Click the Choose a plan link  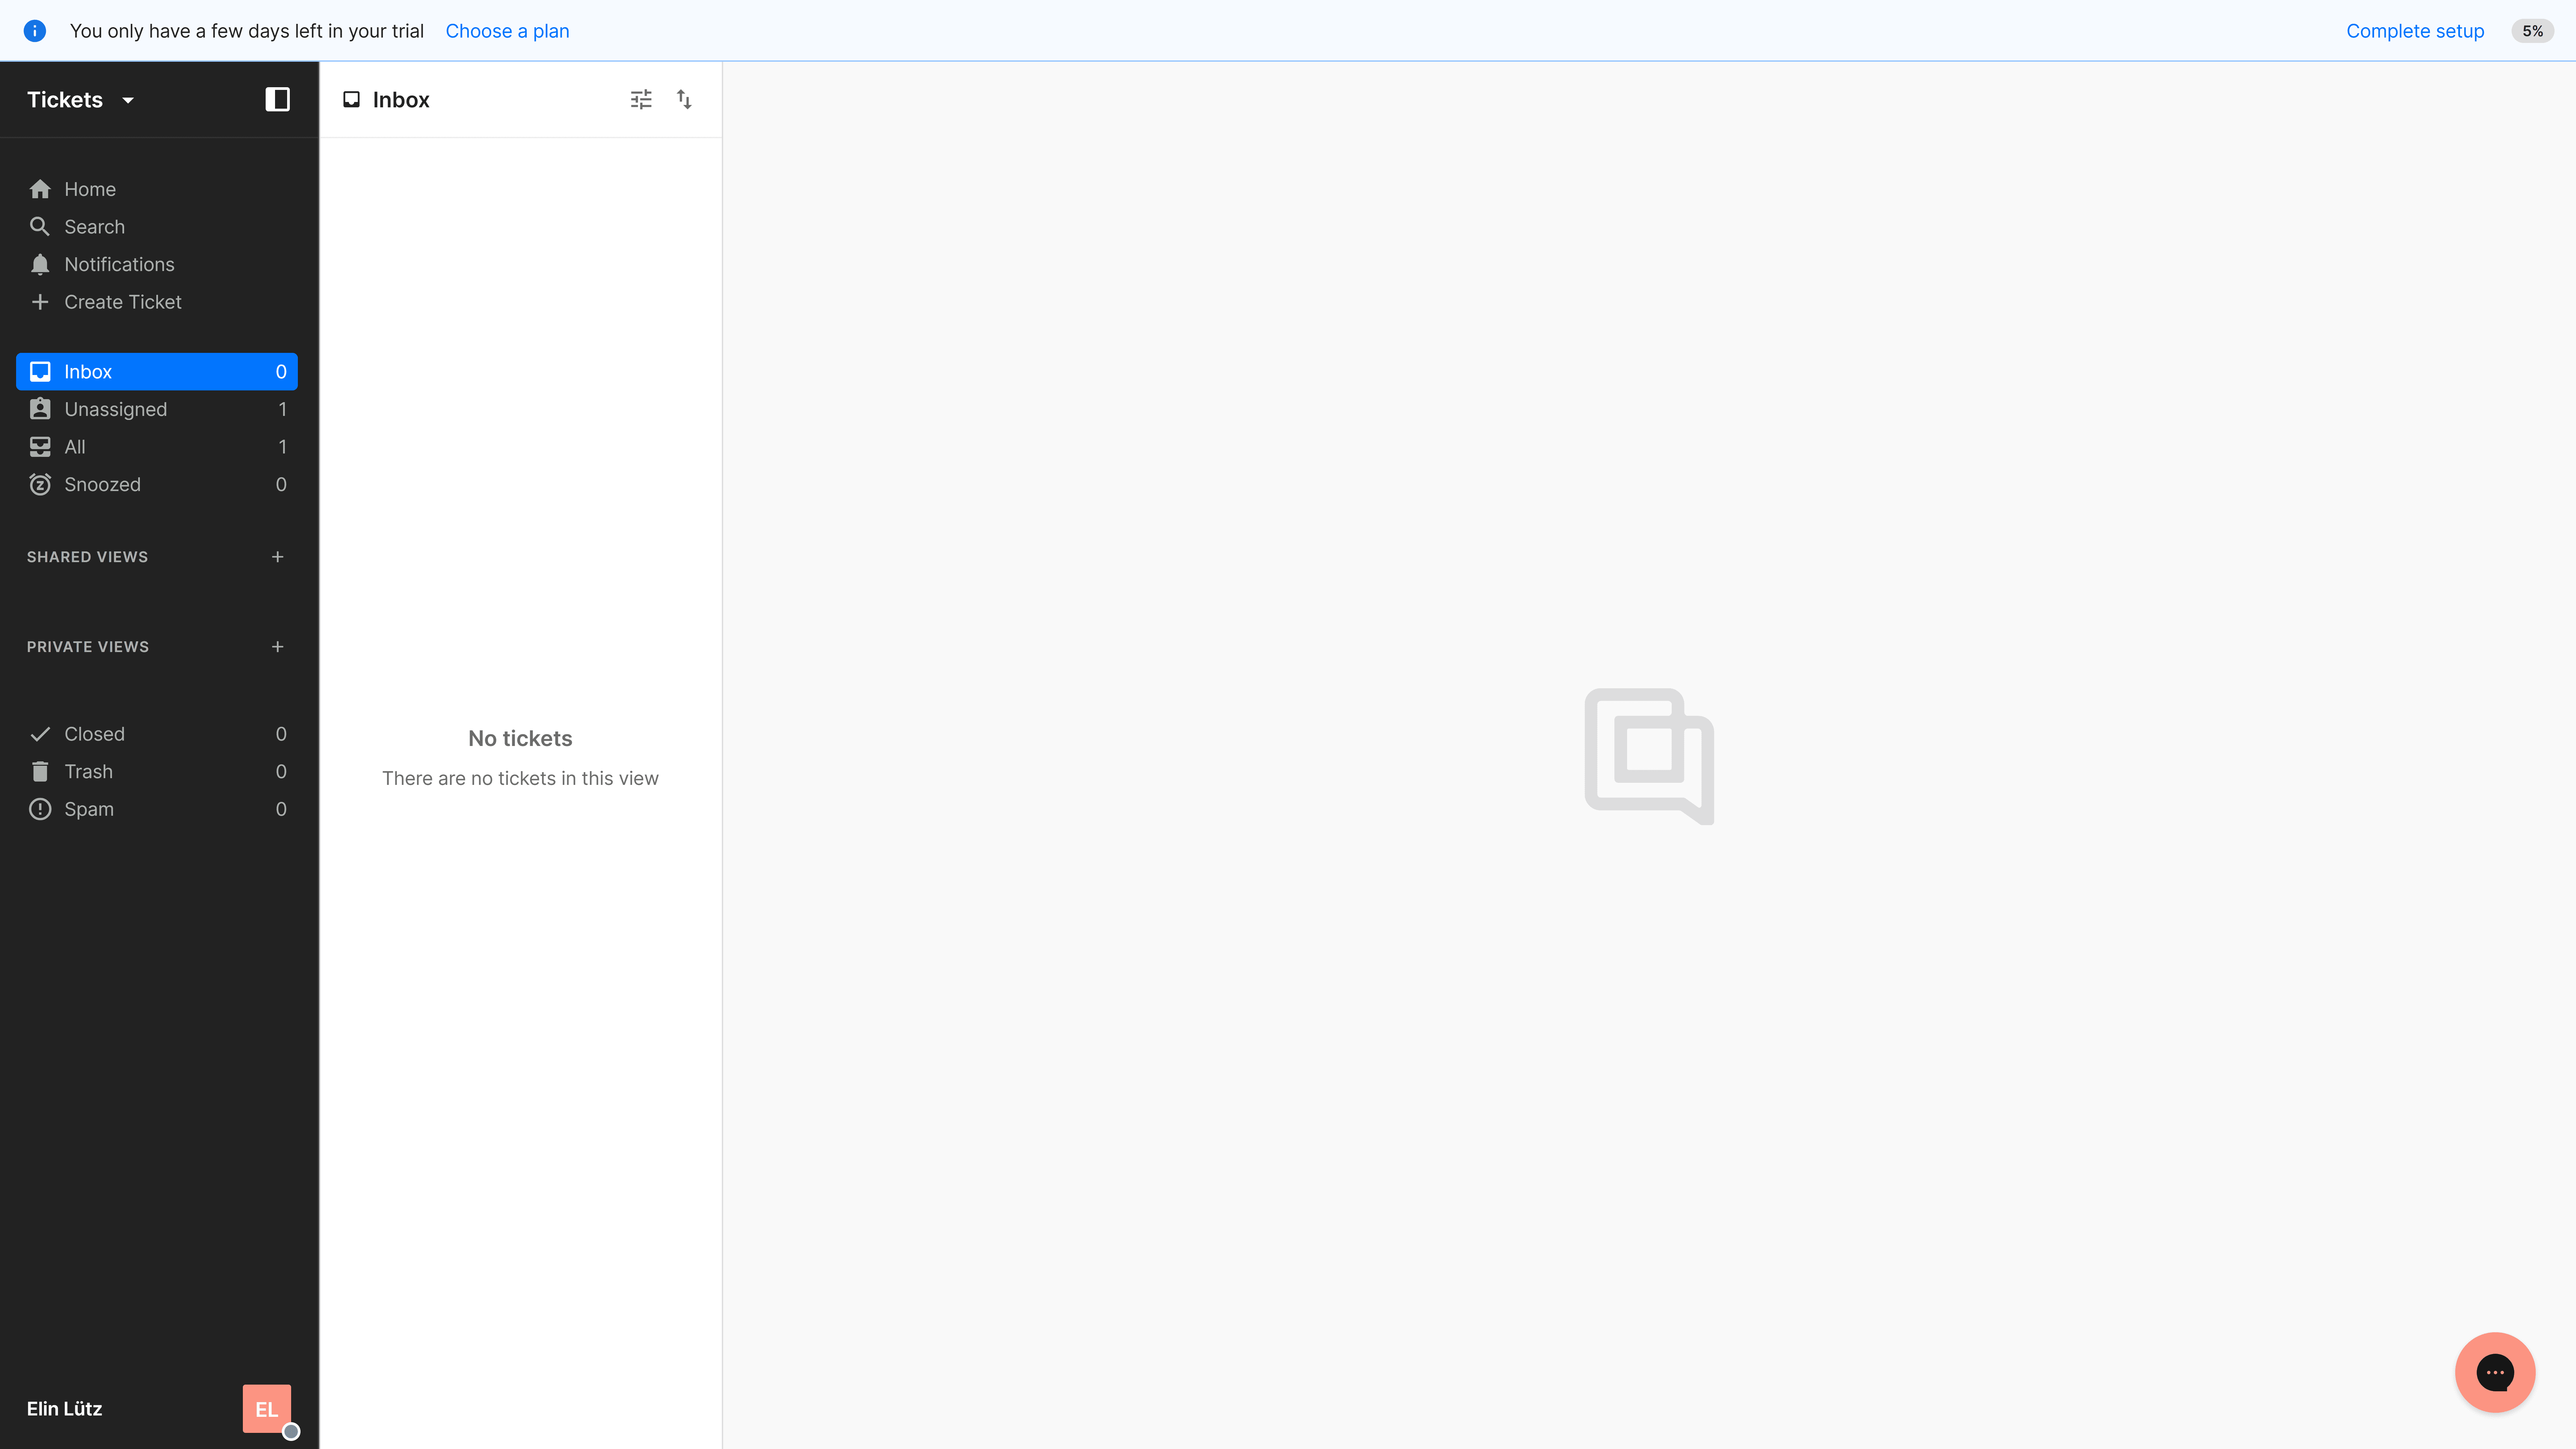tap(507, 31)
